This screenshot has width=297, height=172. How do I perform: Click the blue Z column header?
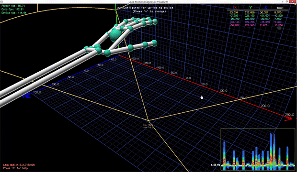coord(266,8)
